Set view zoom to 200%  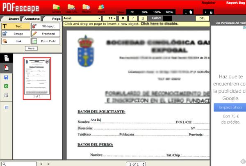coord(169,12)
